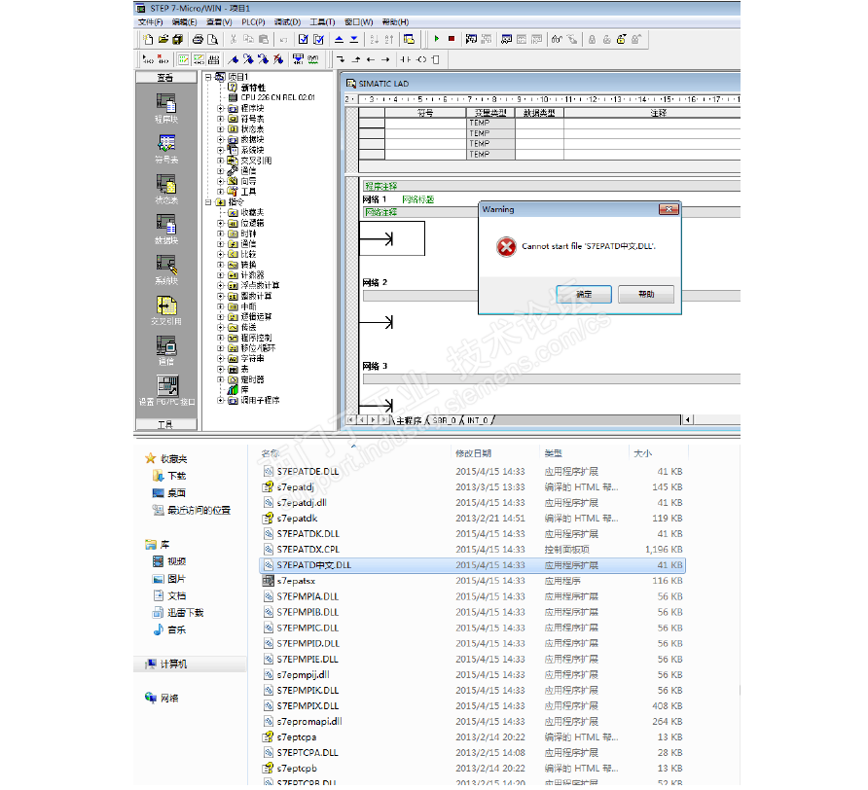Expand the 程序块 tree node
This screenshot has width=868, height=790.
click(x=220, y=109)
